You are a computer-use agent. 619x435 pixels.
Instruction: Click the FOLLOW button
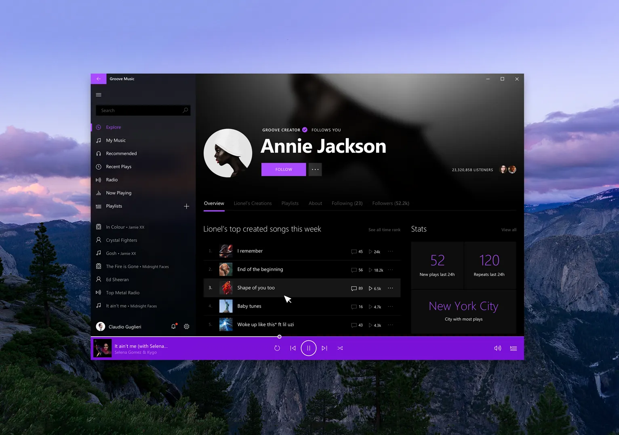point(284,169)
